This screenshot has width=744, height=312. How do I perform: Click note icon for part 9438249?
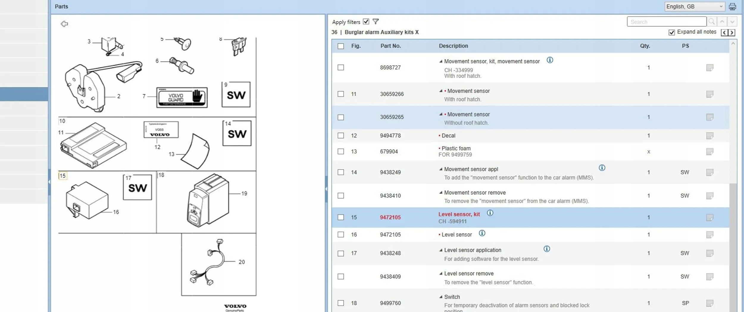pyautogui.click(x=710, y=172)
